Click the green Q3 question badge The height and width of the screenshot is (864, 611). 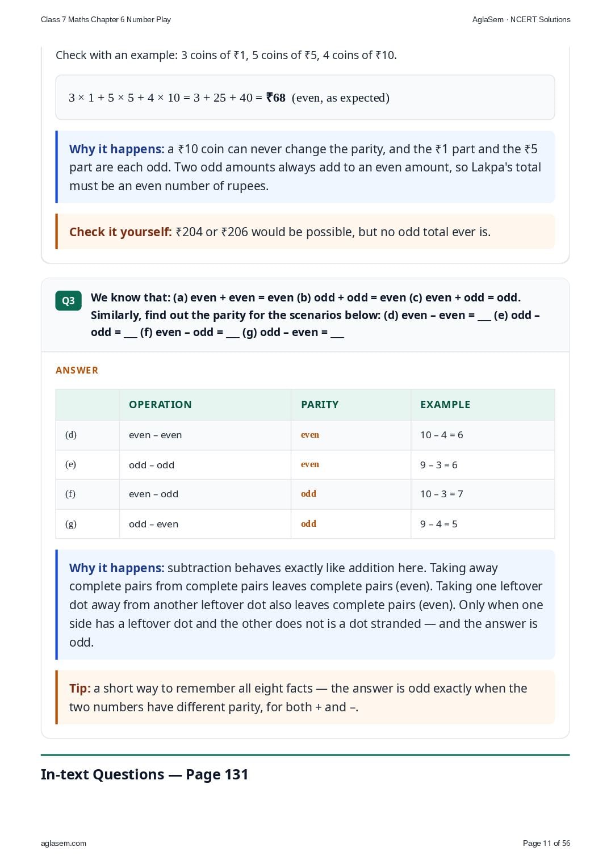point(68,301)
